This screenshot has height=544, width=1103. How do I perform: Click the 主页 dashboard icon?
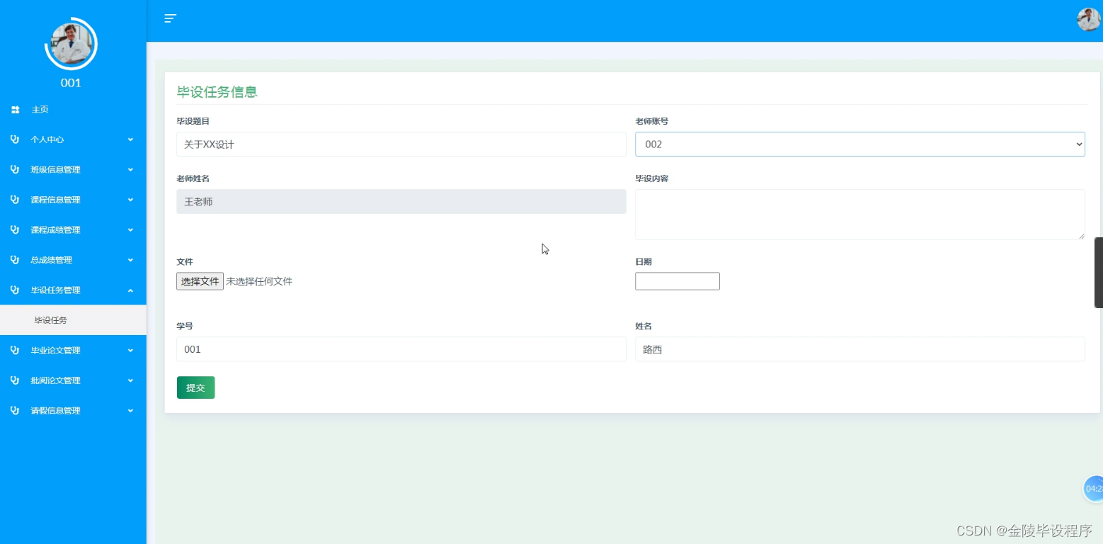(15, 110)
